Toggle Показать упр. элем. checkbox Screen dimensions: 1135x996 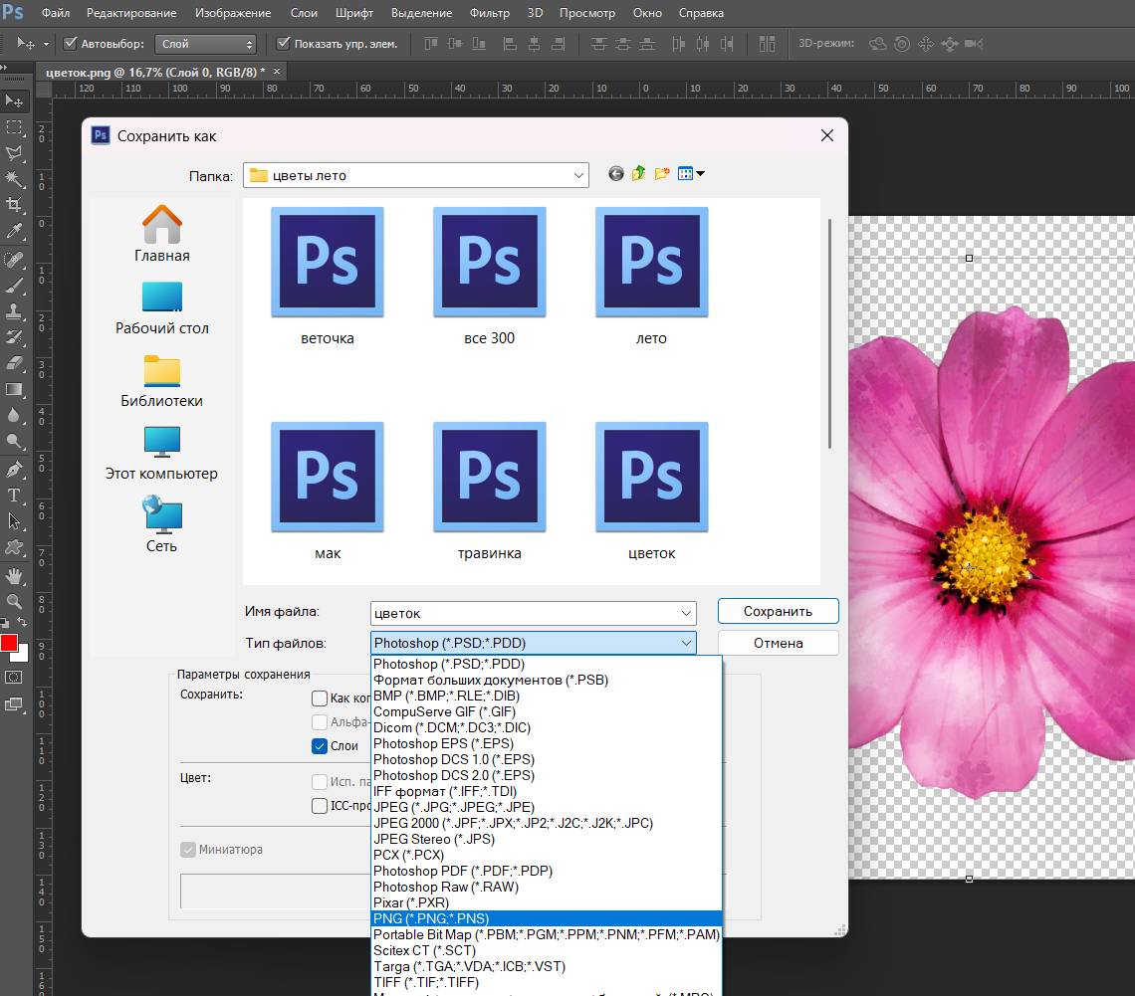click(284, 44)
